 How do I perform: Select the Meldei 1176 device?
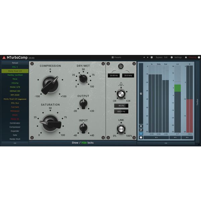pos(15,87)
